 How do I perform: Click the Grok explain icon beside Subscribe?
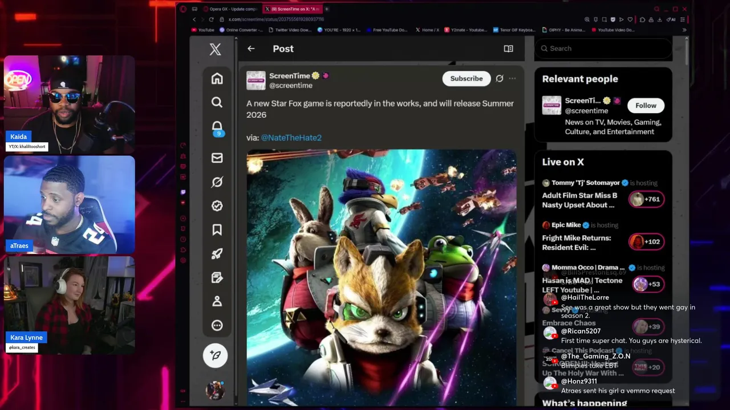pyautogui.click(x=500, y=79)
